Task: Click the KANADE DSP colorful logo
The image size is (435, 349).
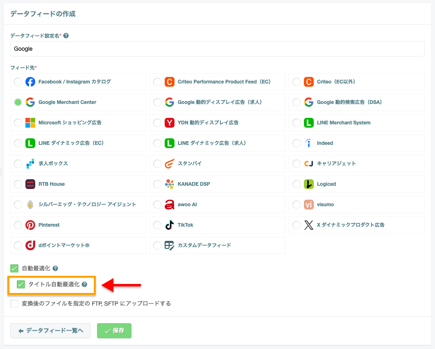Action: (x=170, y=184)
